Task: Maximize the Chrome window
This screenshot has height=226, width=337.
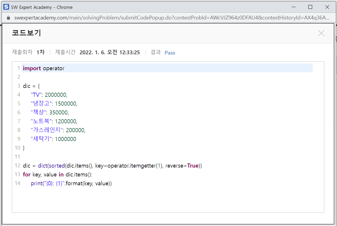Action: [310, 7]
